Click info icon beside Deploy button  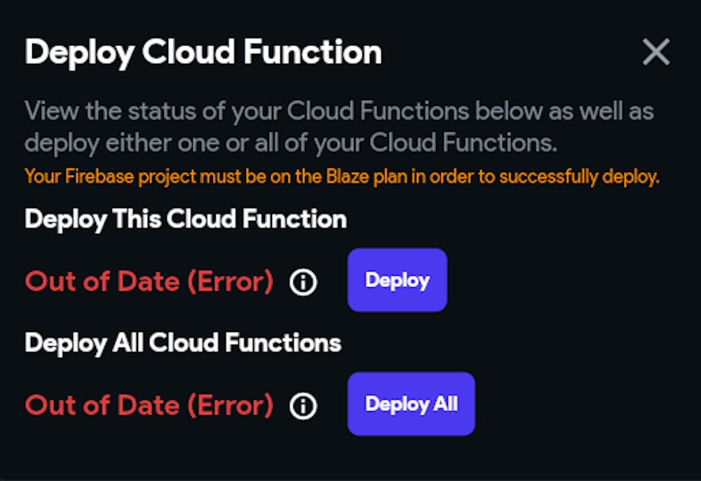(303, 282)
